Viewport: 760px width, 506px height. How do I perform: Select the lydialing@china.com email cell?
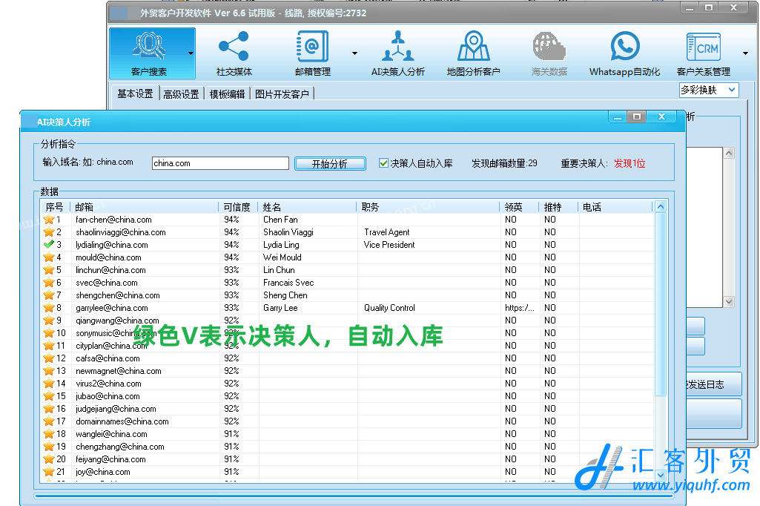[112, 245]
